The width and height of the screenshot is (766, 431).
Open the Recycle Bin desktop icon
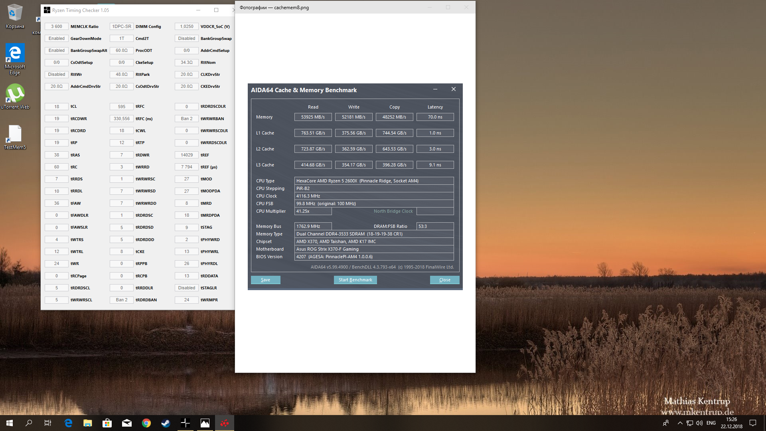tap(15, 16)
